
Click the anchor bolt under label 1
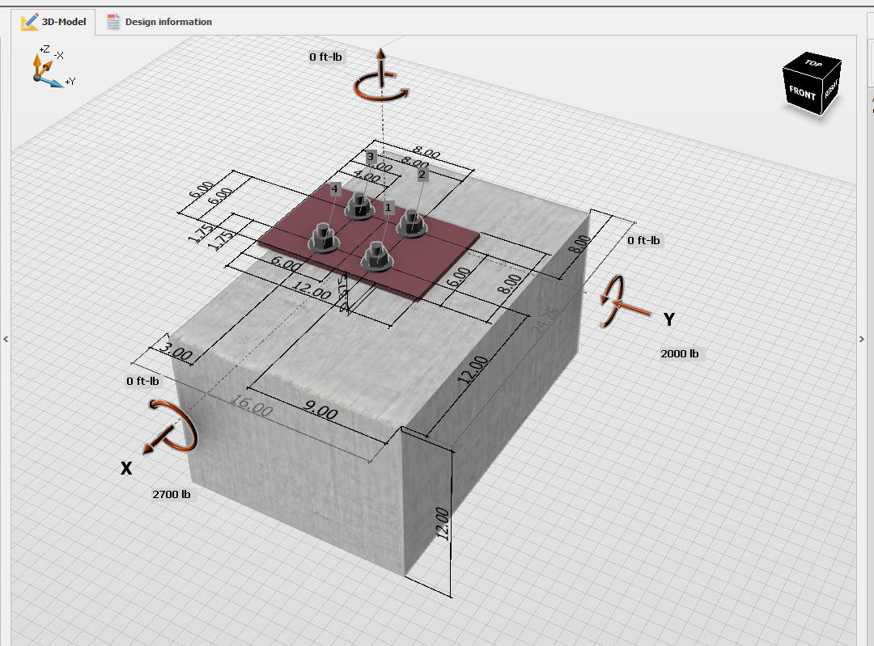[377, 257]
